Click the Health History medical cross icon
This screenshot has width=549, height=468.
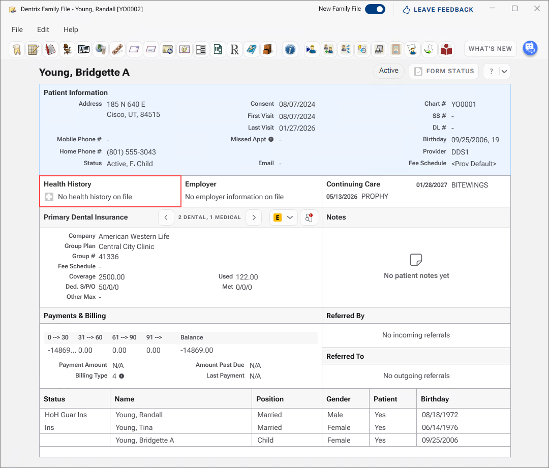[49, 197]
